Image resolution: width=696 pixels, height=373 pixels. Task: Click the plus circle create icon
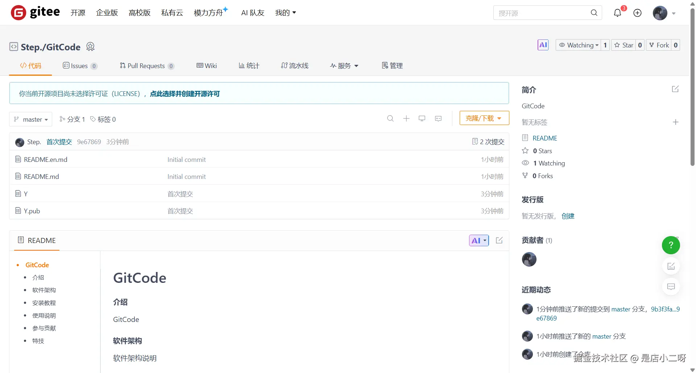tap(637, 13)
